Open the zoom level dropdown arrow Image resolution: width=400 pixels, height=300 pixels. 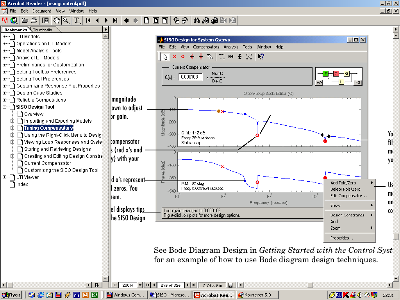tap(140, 285)
